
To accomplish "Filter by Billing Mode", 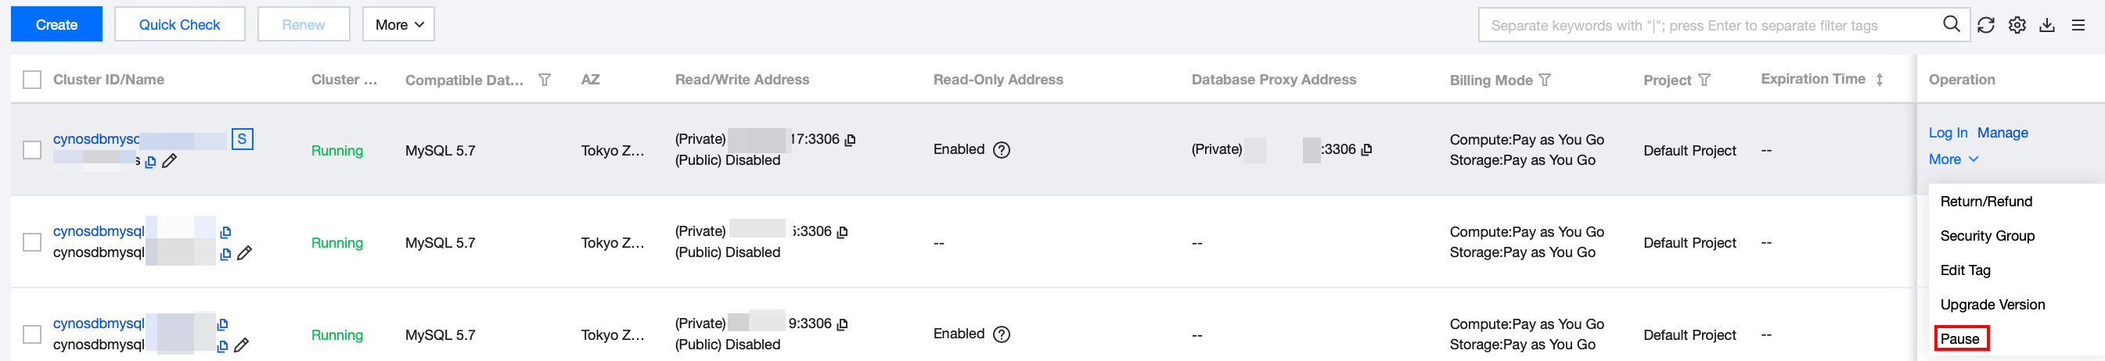I will [1545, 80].
